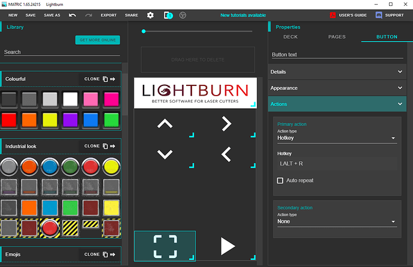Pick the yellow colourful square button
Screen dimensions: 413x267
click(x=50, y=120)
